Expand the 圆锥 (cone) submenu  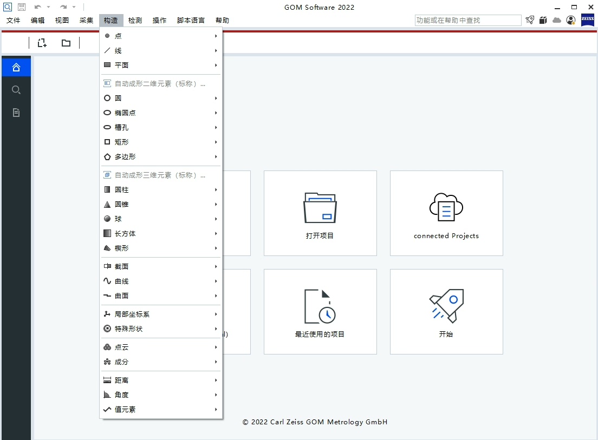216,204
